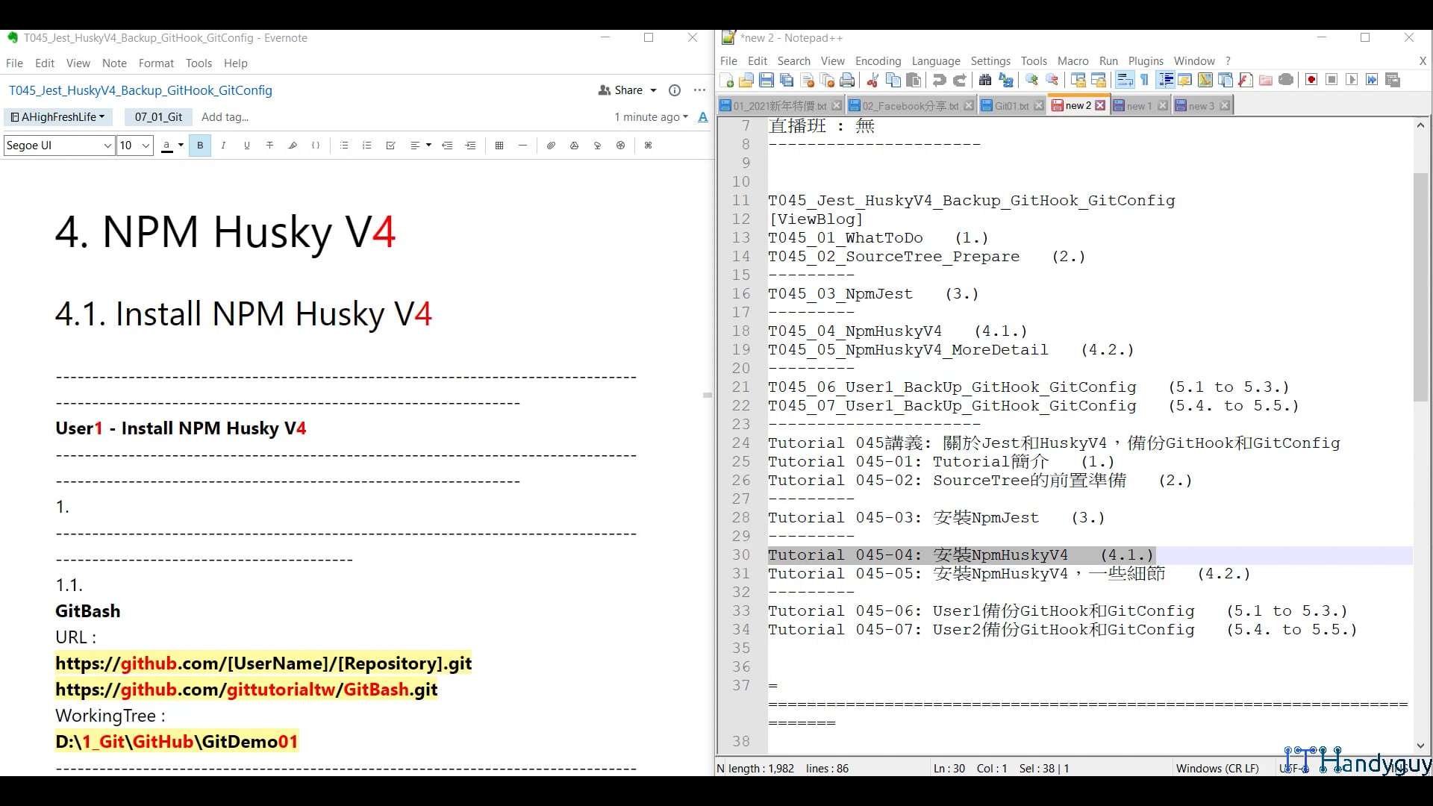Click the 07_01_Git tag
This screenshot has width=1433, height=806.
(158, 117)
